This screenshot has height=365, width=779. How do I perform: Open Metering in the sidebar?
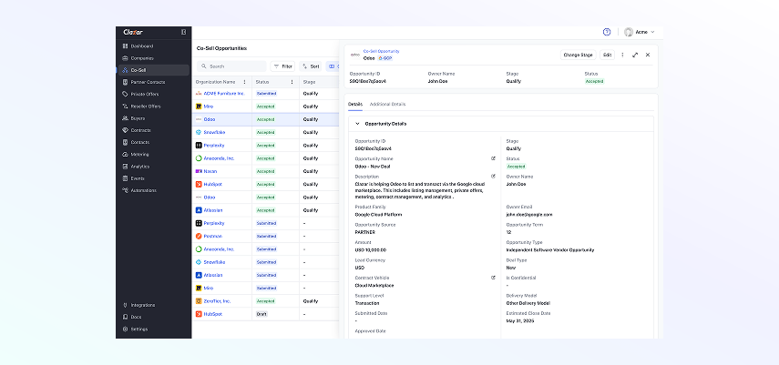pos(153,155)
